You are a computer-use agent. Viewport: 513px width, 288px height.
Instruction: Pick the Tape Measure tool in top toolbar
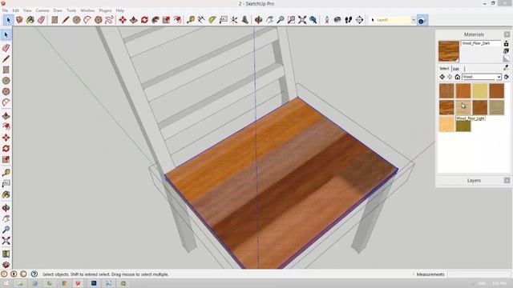(x=191, y=20)
